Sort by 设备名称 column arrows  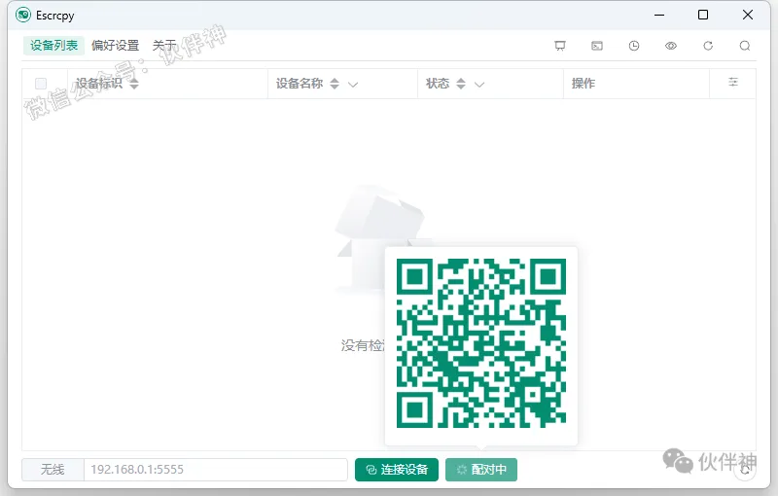(x=335, y=84)
